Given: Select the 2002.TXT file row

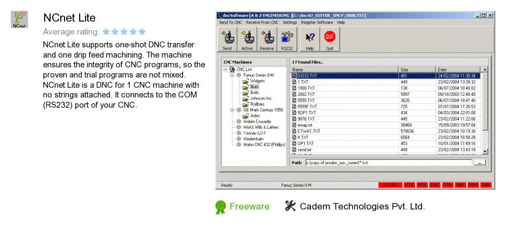Looking at the screenshot, I should pos(385,94).
